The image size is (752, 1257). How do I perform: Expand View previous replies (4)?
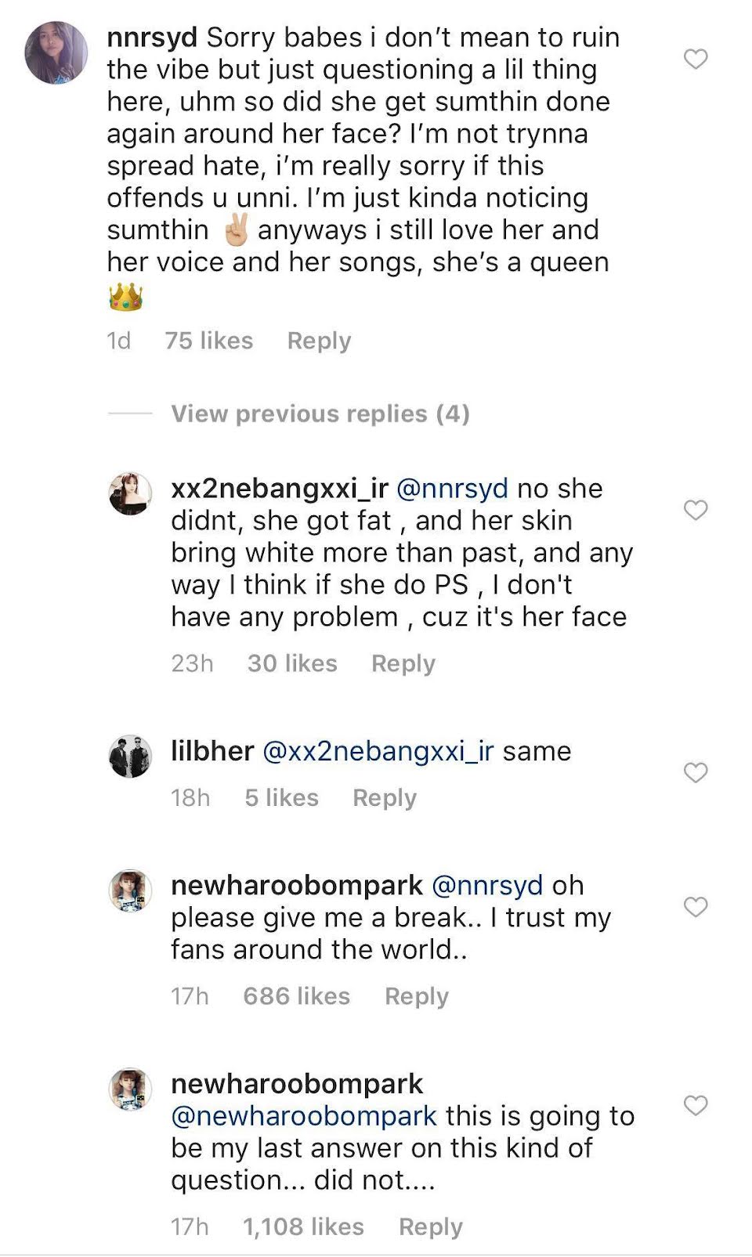pyautogui.click(x=320, y=414)
